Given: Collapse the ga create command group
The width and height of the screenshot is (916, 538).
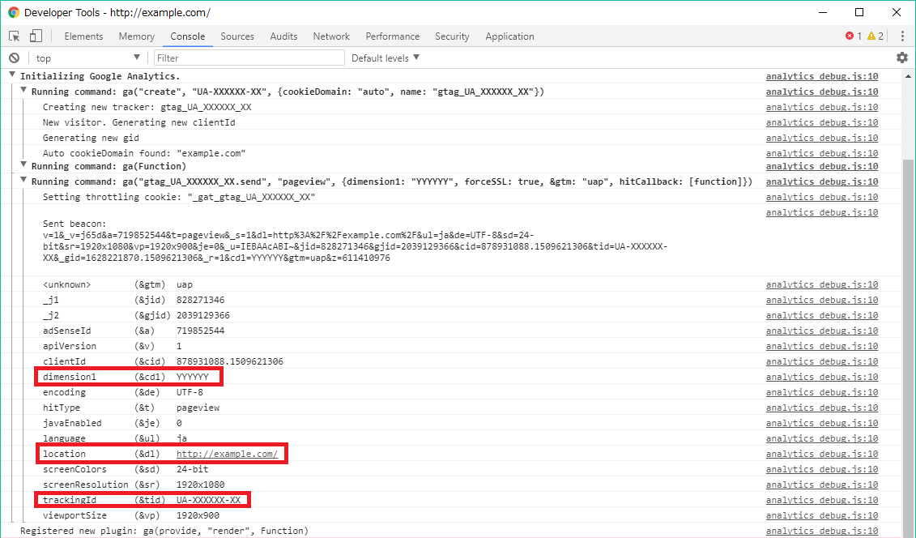Looking at the screenshot, I should 23,91.
